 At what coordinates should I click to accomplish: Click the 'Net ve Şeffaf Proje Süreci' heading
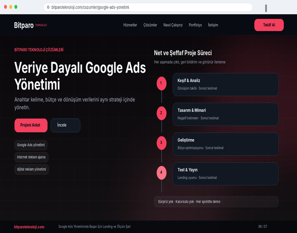tap(183, 53)
